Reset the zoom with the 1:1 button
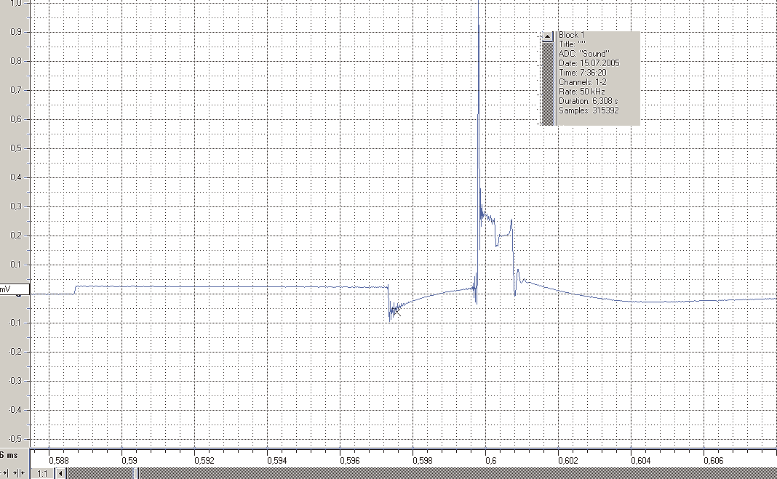This screenshot has height=479, width=777. [x=43, y=474]
